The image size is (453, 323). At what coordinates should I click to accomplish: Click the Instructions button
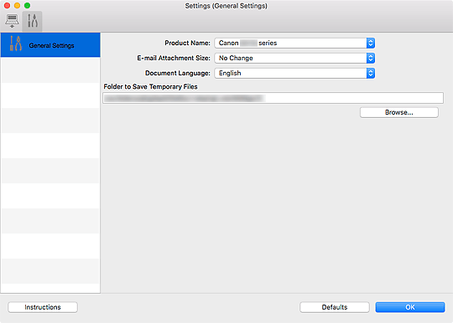43,307
